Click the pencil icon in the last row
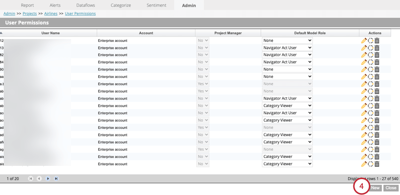The image size is (400, 195). [x=364, y=164]
